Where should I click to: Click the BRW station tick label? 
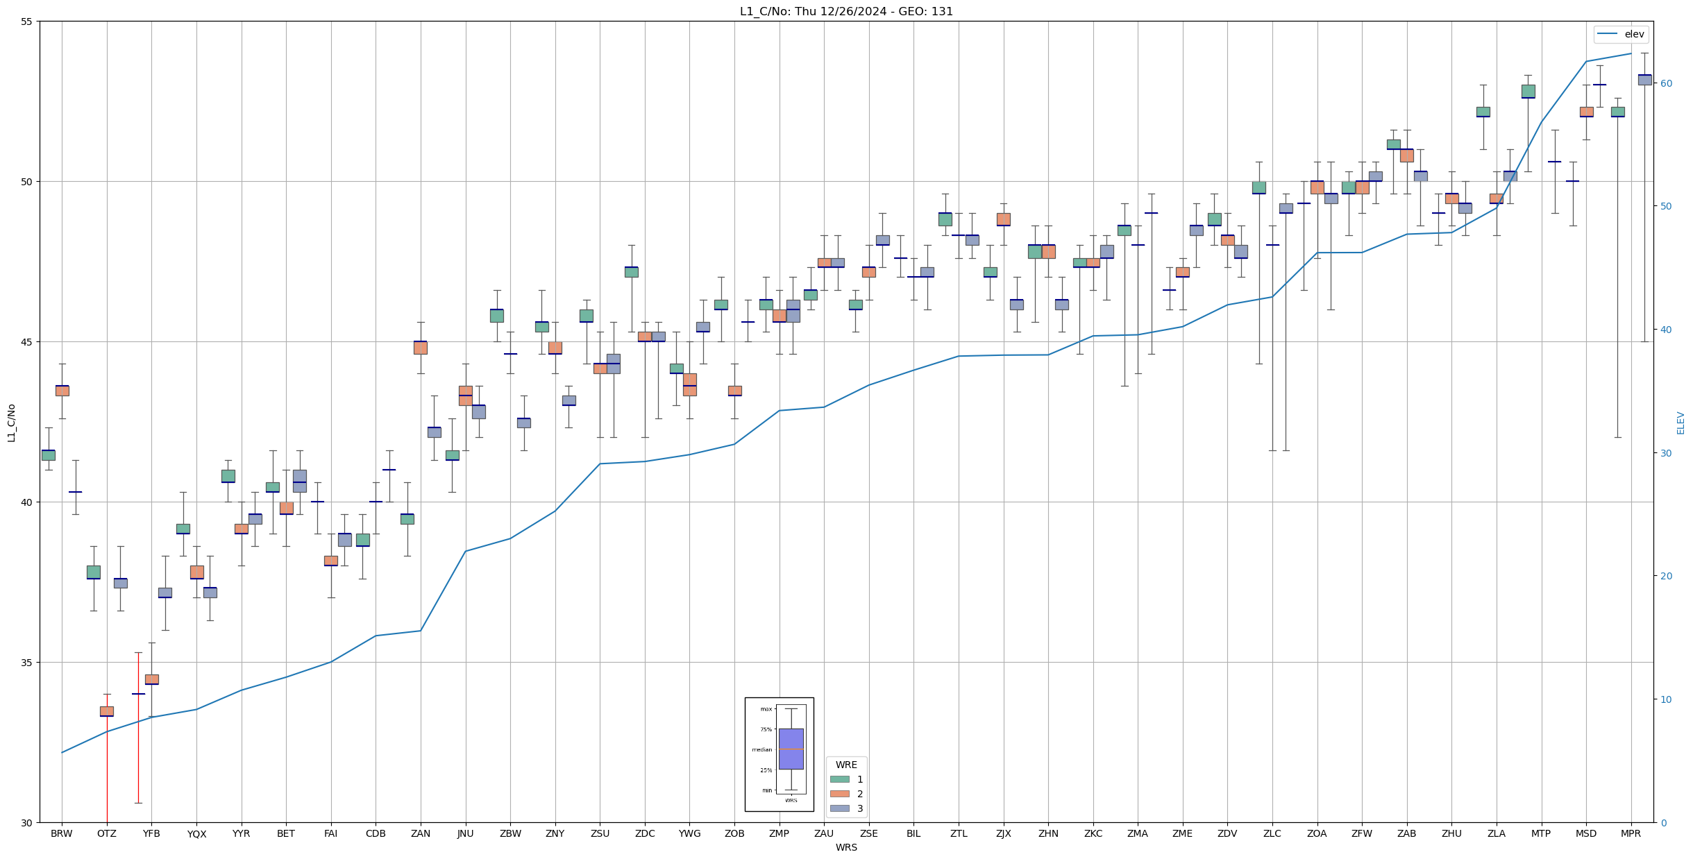tap(62, 833)
